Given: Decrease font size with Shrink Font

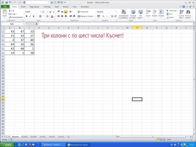Looking at the screenshot, I should [54, 12].
